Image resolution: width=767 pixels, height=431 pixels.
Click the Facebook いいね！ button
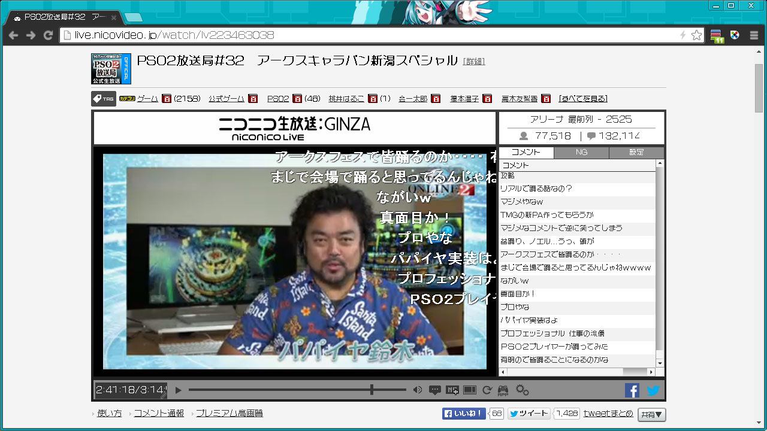click(x=464, y=414)
